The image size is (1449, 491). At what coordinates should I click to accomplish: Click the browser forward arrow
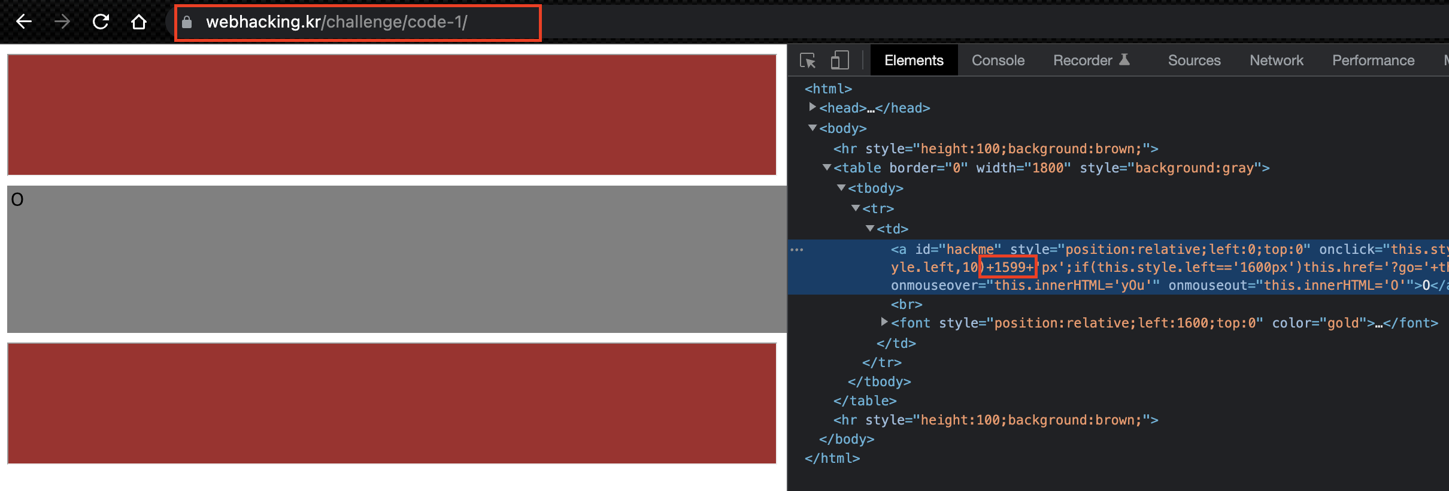[x=62, y=22]
